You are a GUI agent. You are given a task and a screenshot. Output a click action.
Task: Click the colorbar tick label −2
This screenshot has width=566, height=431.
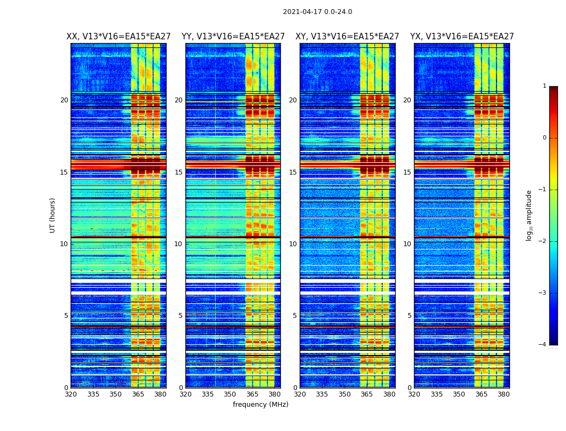542,241
